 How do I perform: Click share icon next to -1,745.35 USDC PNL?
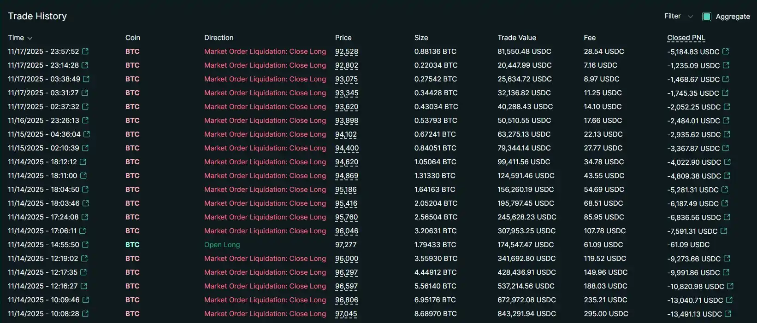725,93
